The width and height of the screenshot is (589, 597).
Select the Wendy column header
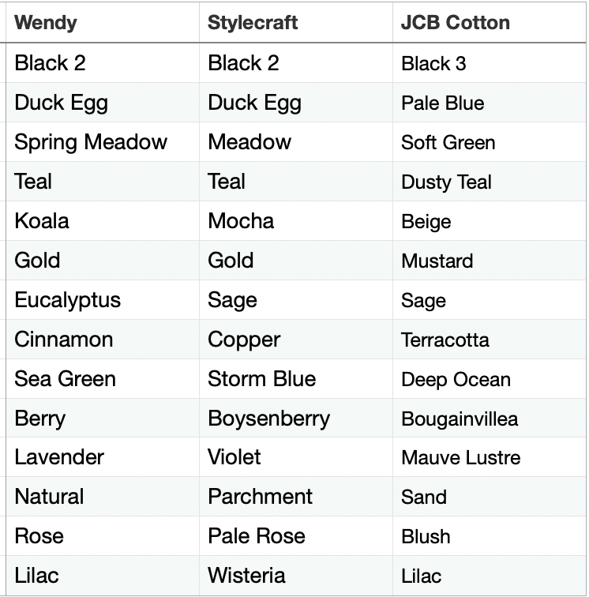[x=103, y=22]
